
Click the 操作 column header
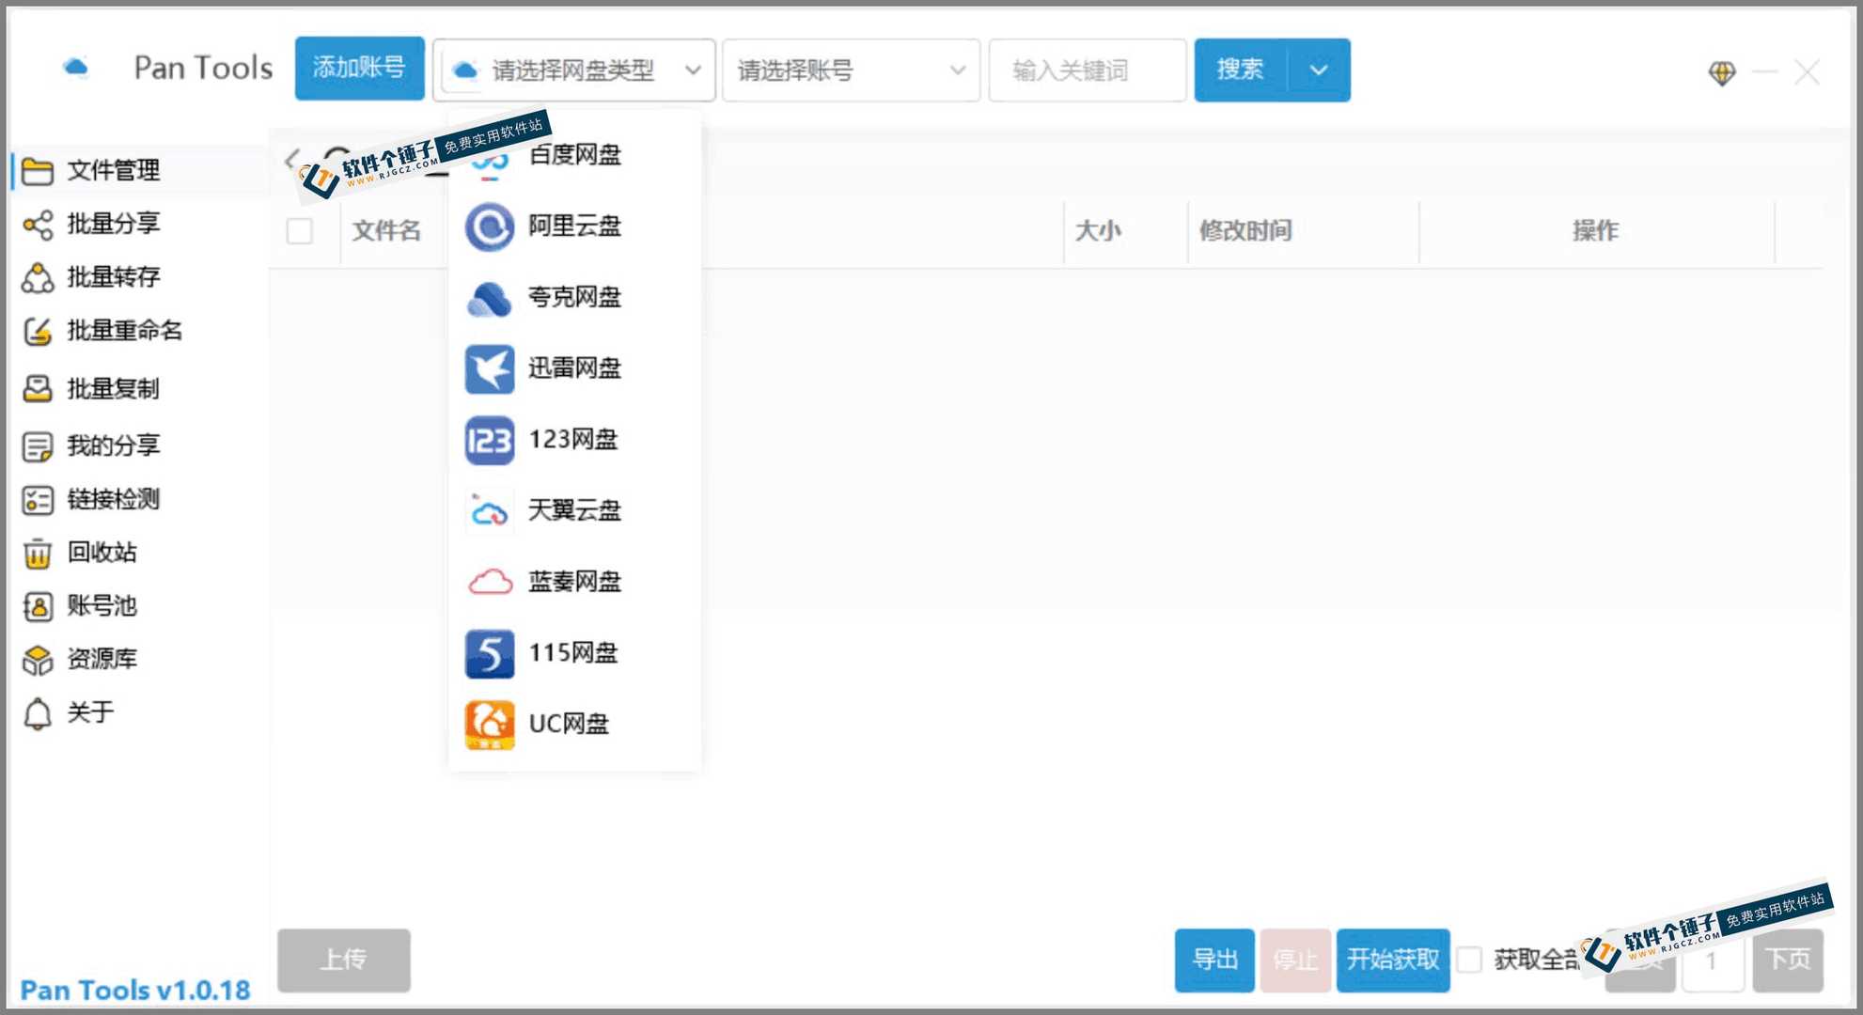1596,231
